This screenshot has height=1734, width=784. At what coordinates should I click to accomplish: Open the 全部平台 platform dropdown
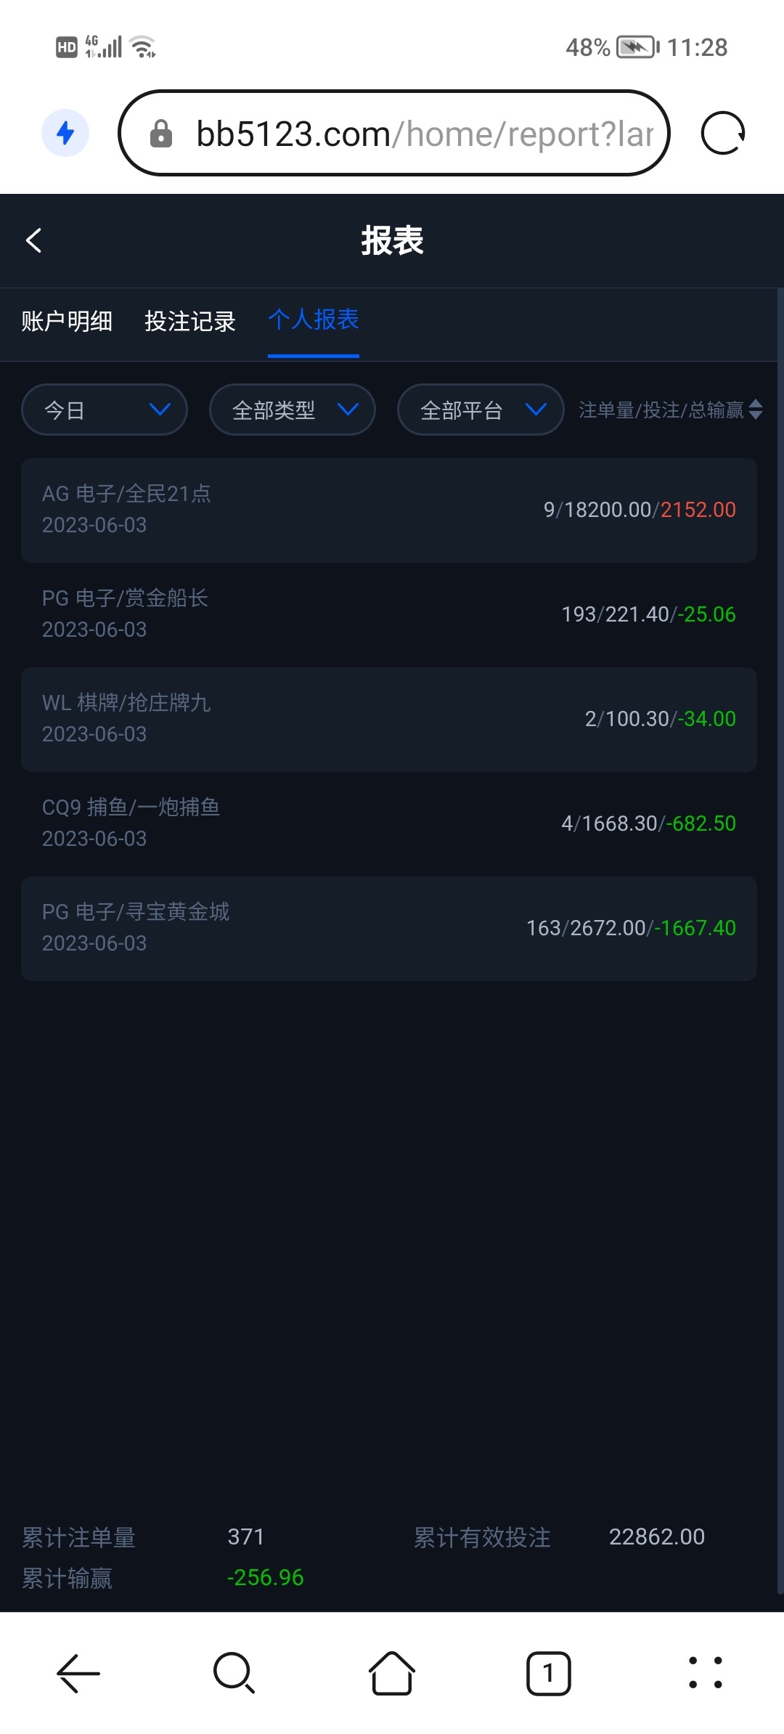[x=480, y=410]
